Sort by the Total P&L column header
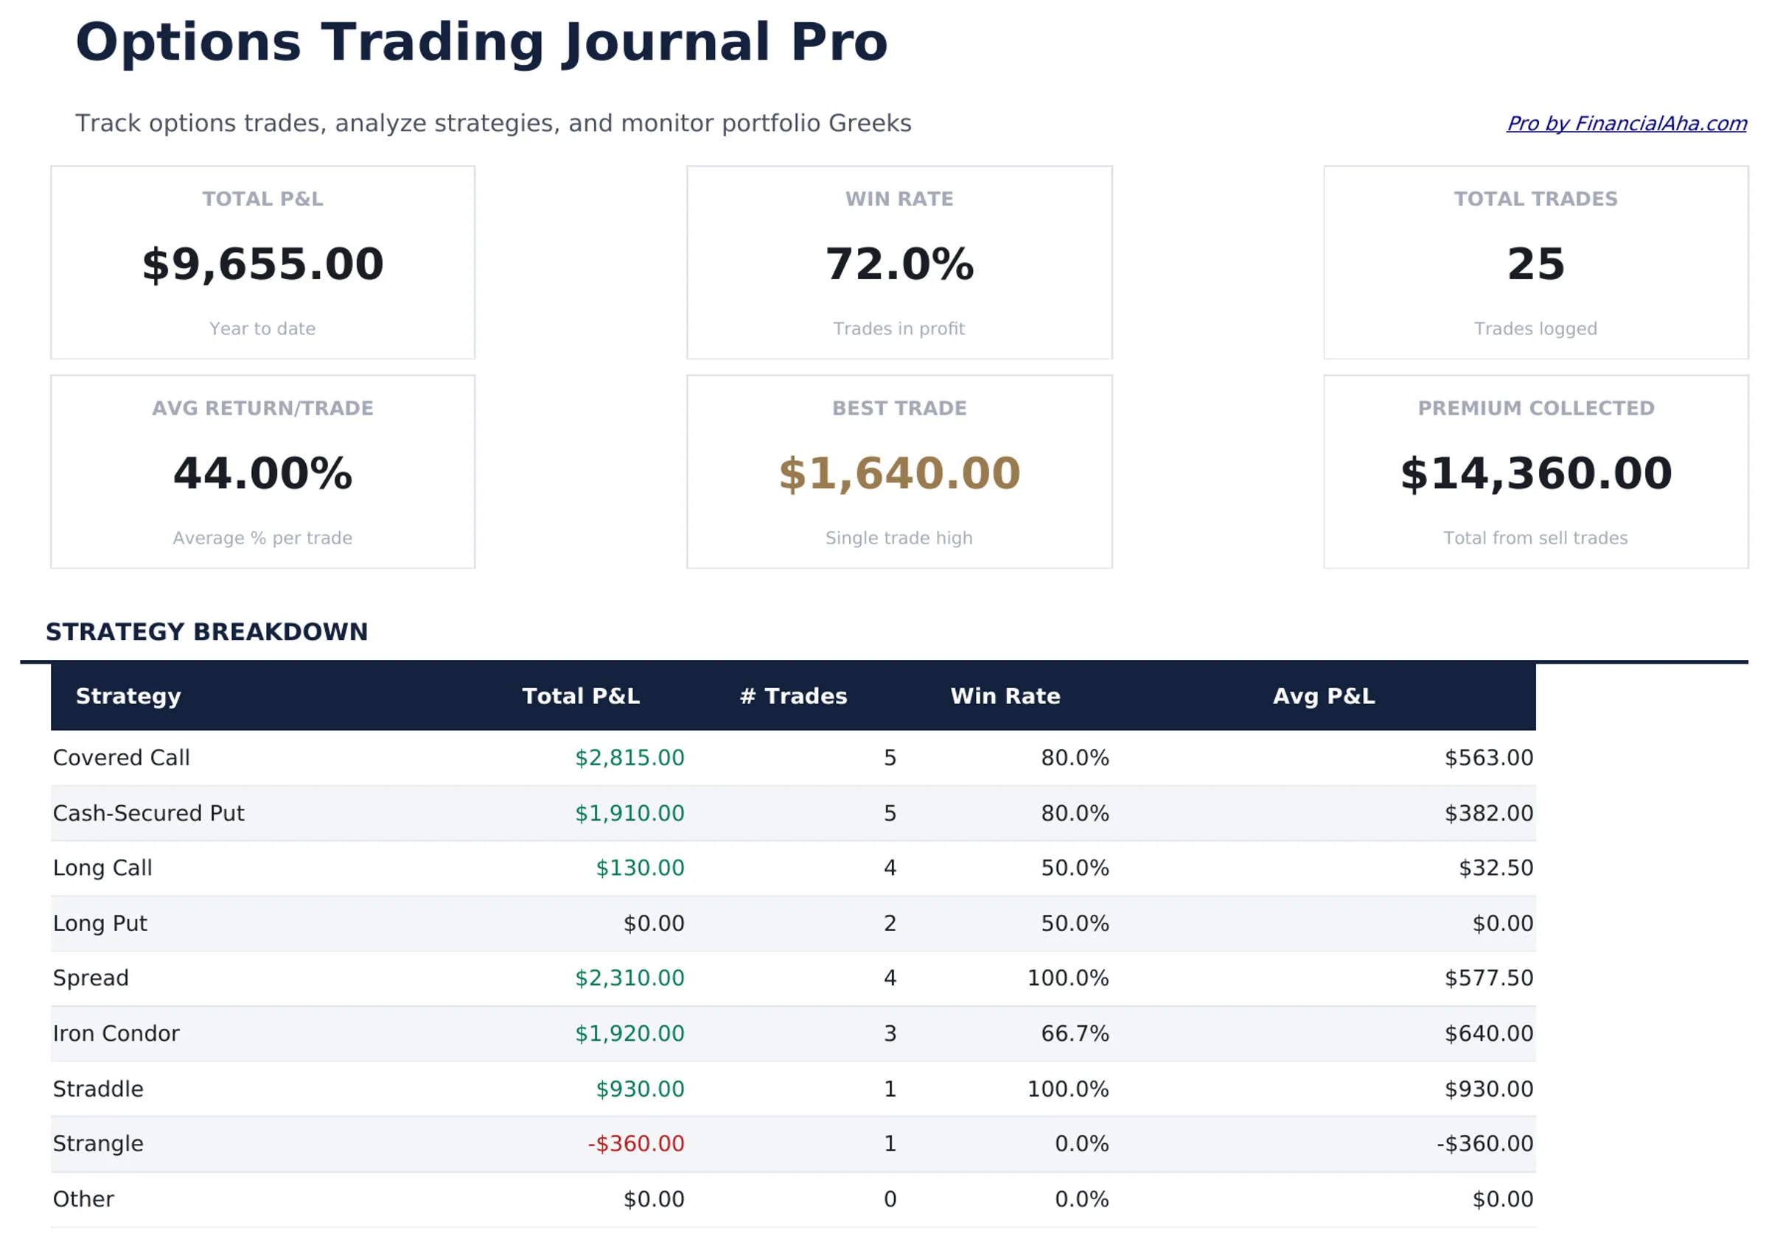1769x1247 pixels. coord(581,695)
